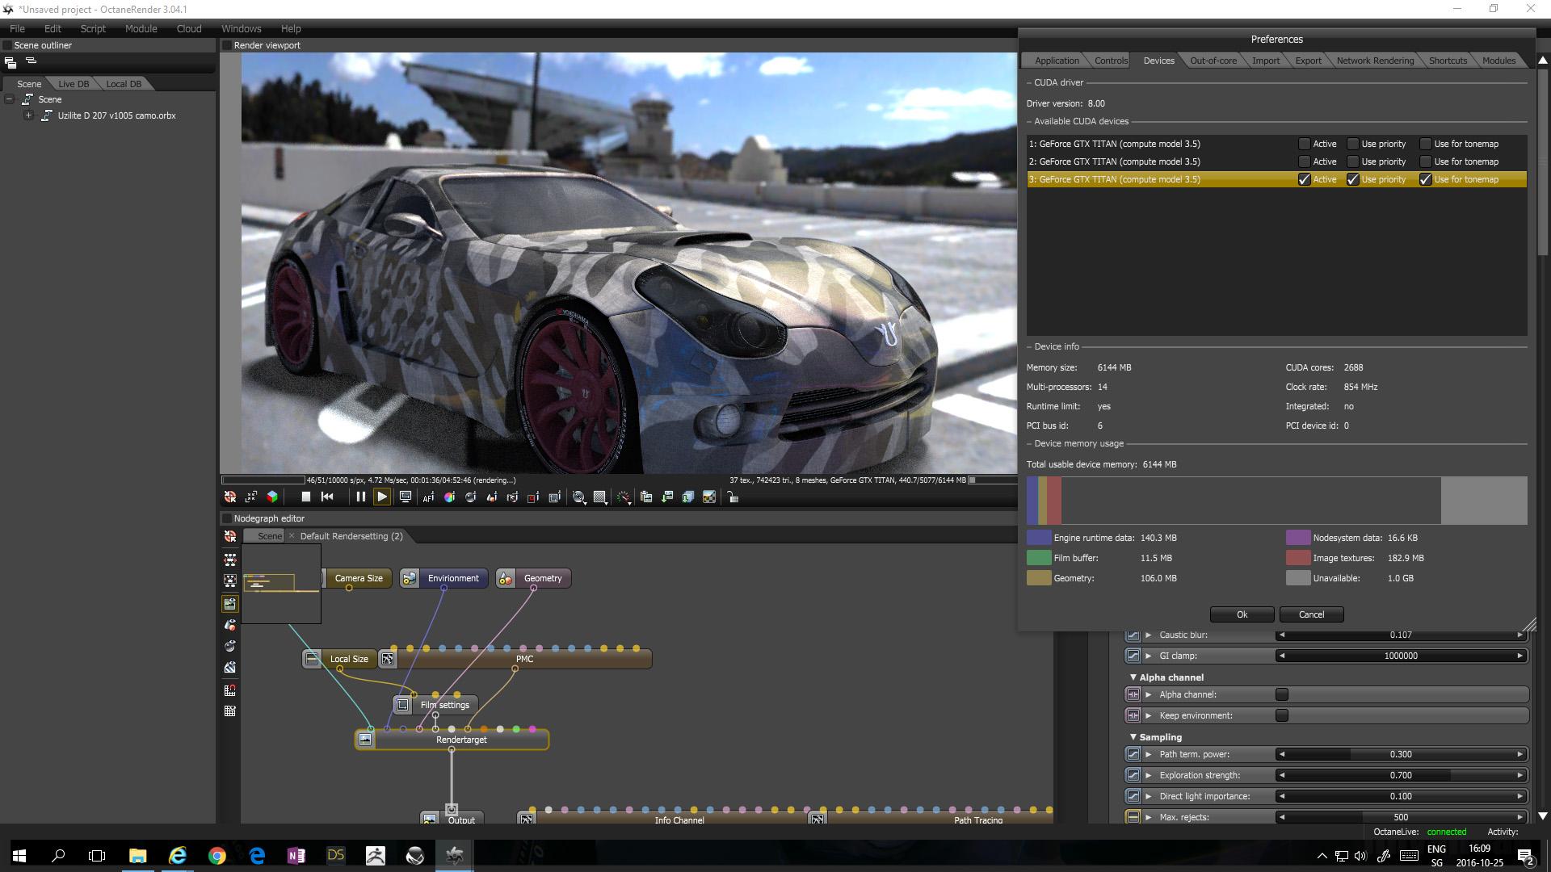Copy the render to clipboard

(646, 497)
